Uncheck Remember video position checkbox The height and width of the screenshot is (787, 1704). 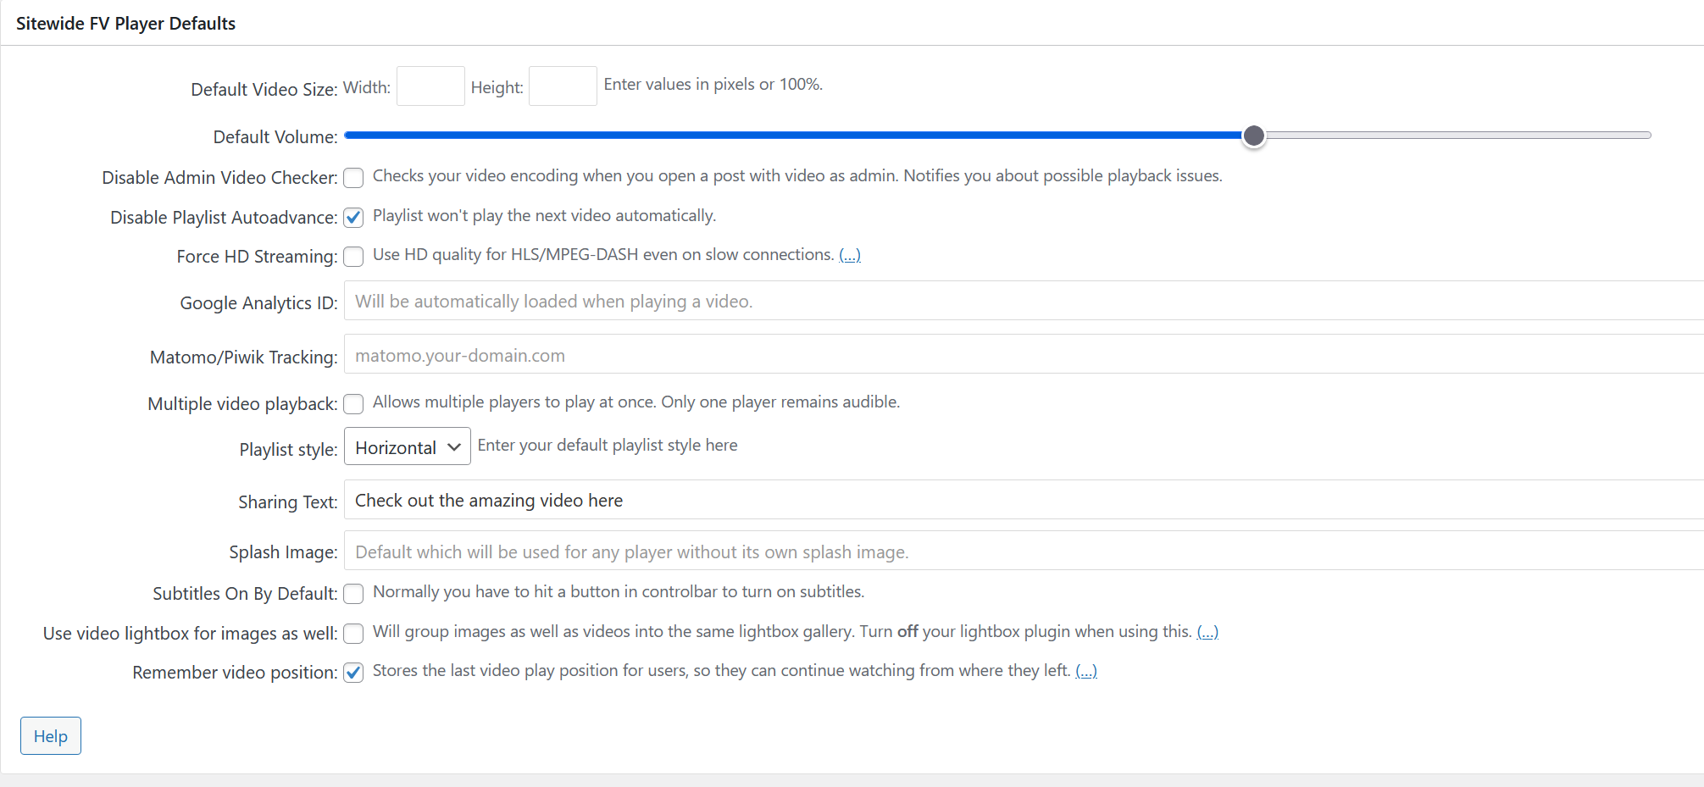click(353, 673)
